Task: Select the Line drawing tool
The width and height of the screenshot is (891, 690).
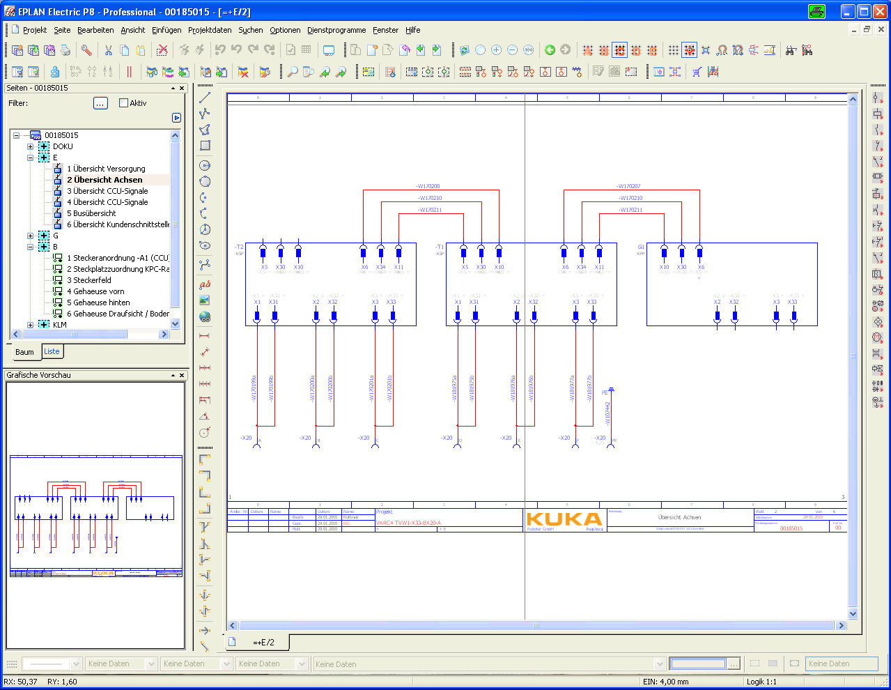Action: pos(205,98)
